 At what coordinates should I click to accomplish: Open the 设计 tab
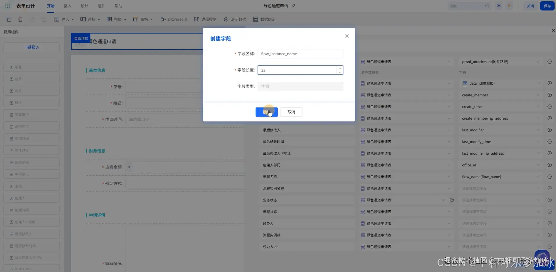(84, 6)
